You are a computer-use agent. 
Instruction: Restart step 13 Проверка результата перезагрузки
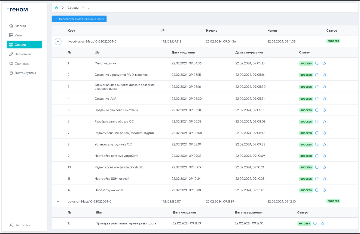pos(322,223)
